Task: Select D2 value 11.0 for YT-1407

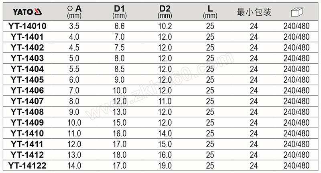Action: pyautogui.click(x=165, y=101)
